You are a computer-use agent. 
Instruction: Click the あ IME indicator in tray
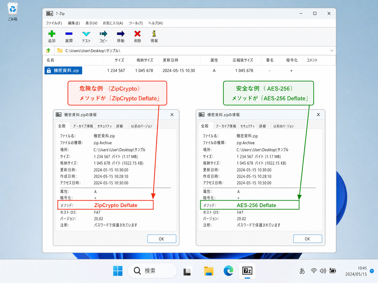click(302, 271)
